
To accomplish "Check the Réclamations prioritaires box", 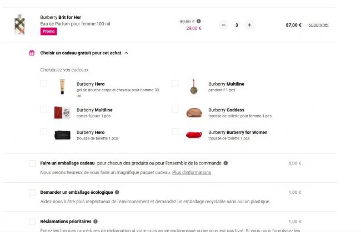I will click(32, 221).
